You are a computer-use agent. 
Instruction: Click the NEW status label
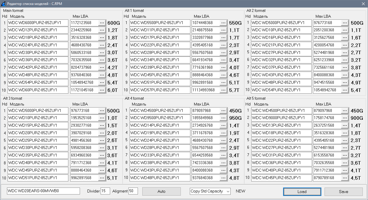pos(241,191)
